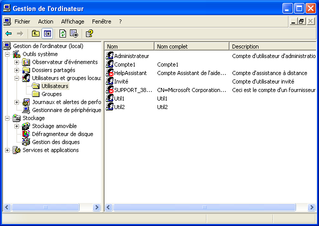Click the Administrateur user icon
The width and height of the screenshot is (319, 226).
click(110, 55)
